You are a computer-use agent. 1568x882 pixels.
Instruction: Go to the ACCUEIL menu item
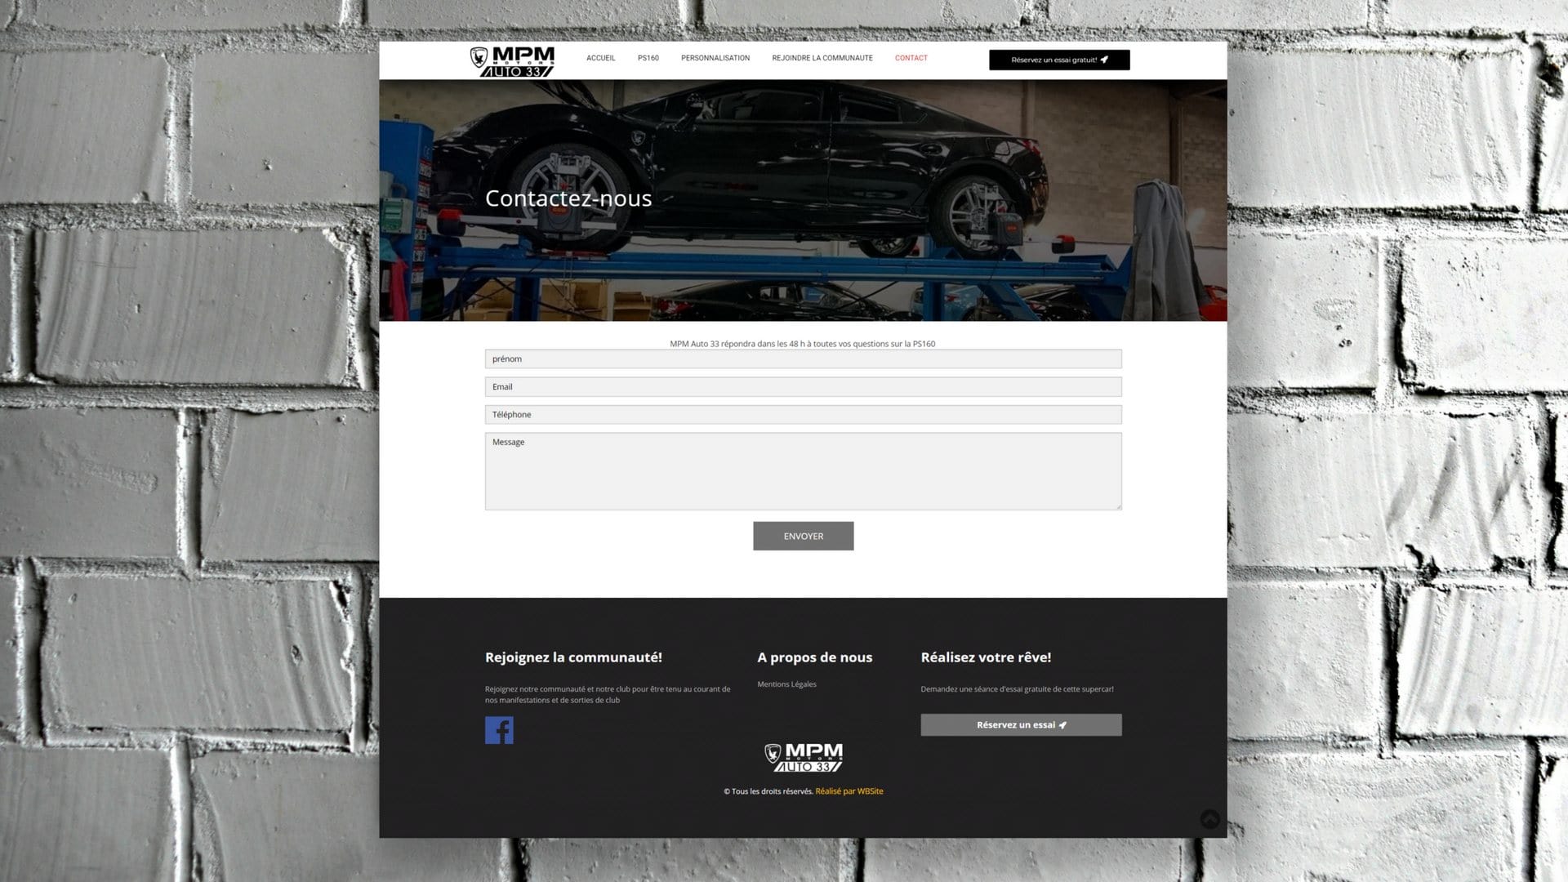click(600, 58)
